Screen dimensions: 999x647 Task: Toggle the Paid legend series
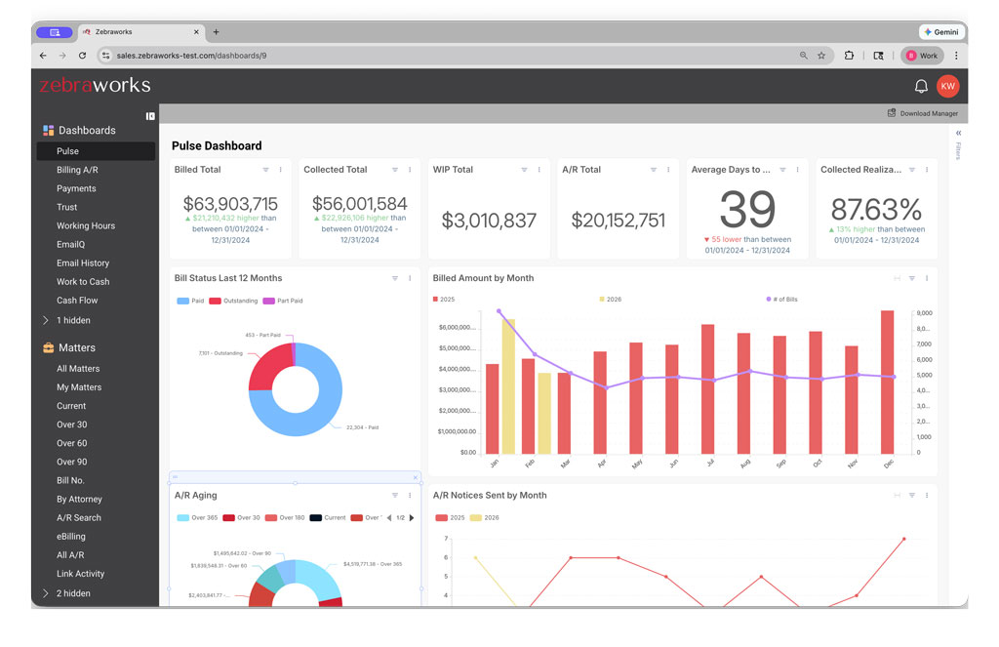click(x=189, y=301)
